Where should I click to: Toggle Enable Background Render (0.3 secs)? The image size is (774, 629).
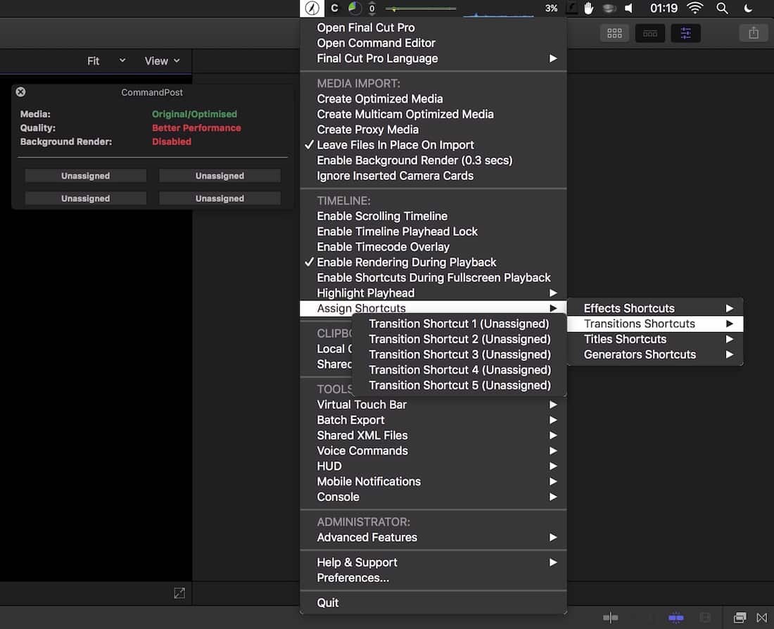pos(433,160)
